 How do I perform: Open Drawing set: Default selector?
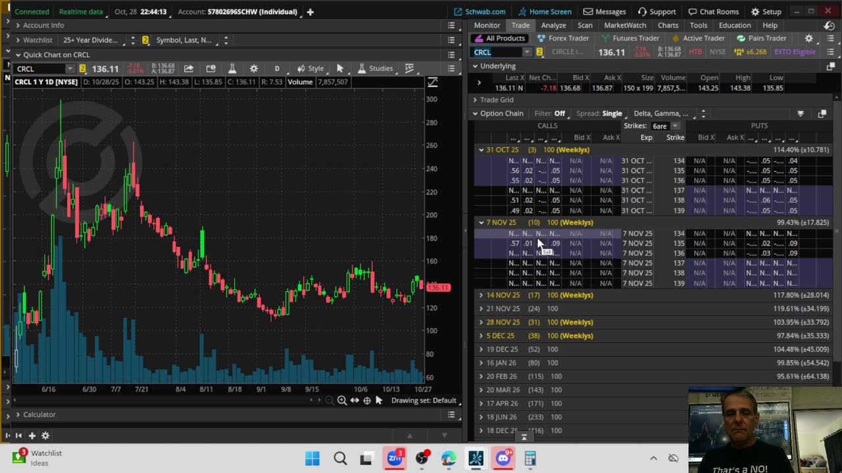point(423,400)
